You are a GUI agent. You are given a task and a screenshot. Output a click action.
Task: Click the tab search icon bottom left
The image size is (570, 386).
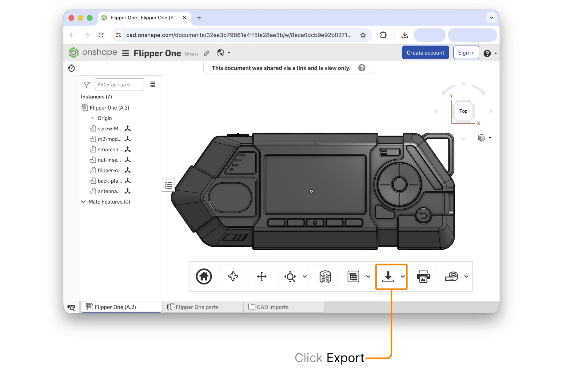click(x=71, y=308)
